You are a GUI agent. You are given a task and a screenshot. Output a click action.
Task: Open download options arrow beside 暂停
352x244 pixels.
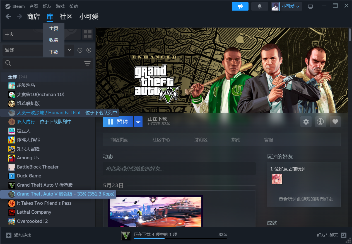[138, 122]
